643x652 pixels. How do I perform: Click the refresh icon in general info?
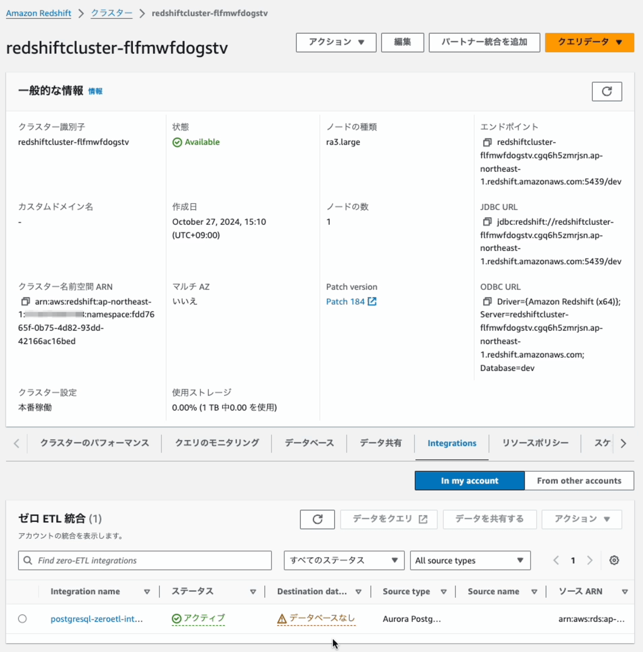click(608, 91)
